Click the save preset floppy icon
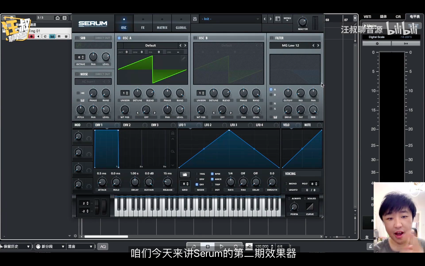This screenshot has width=425, height=266. point(195,19)
